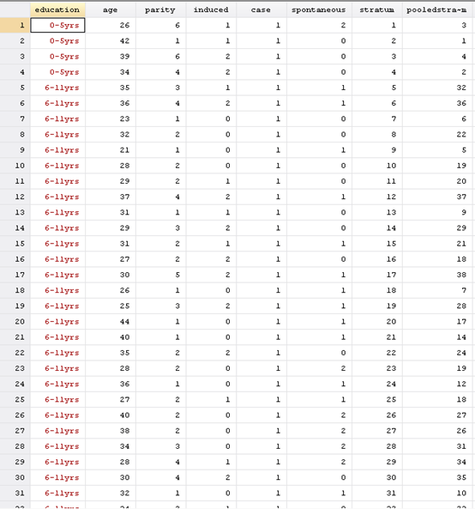Image resolution: width=475 pixels, height=509 pixels.
Task: Select row number 20 header
Action: coord(15,321)
